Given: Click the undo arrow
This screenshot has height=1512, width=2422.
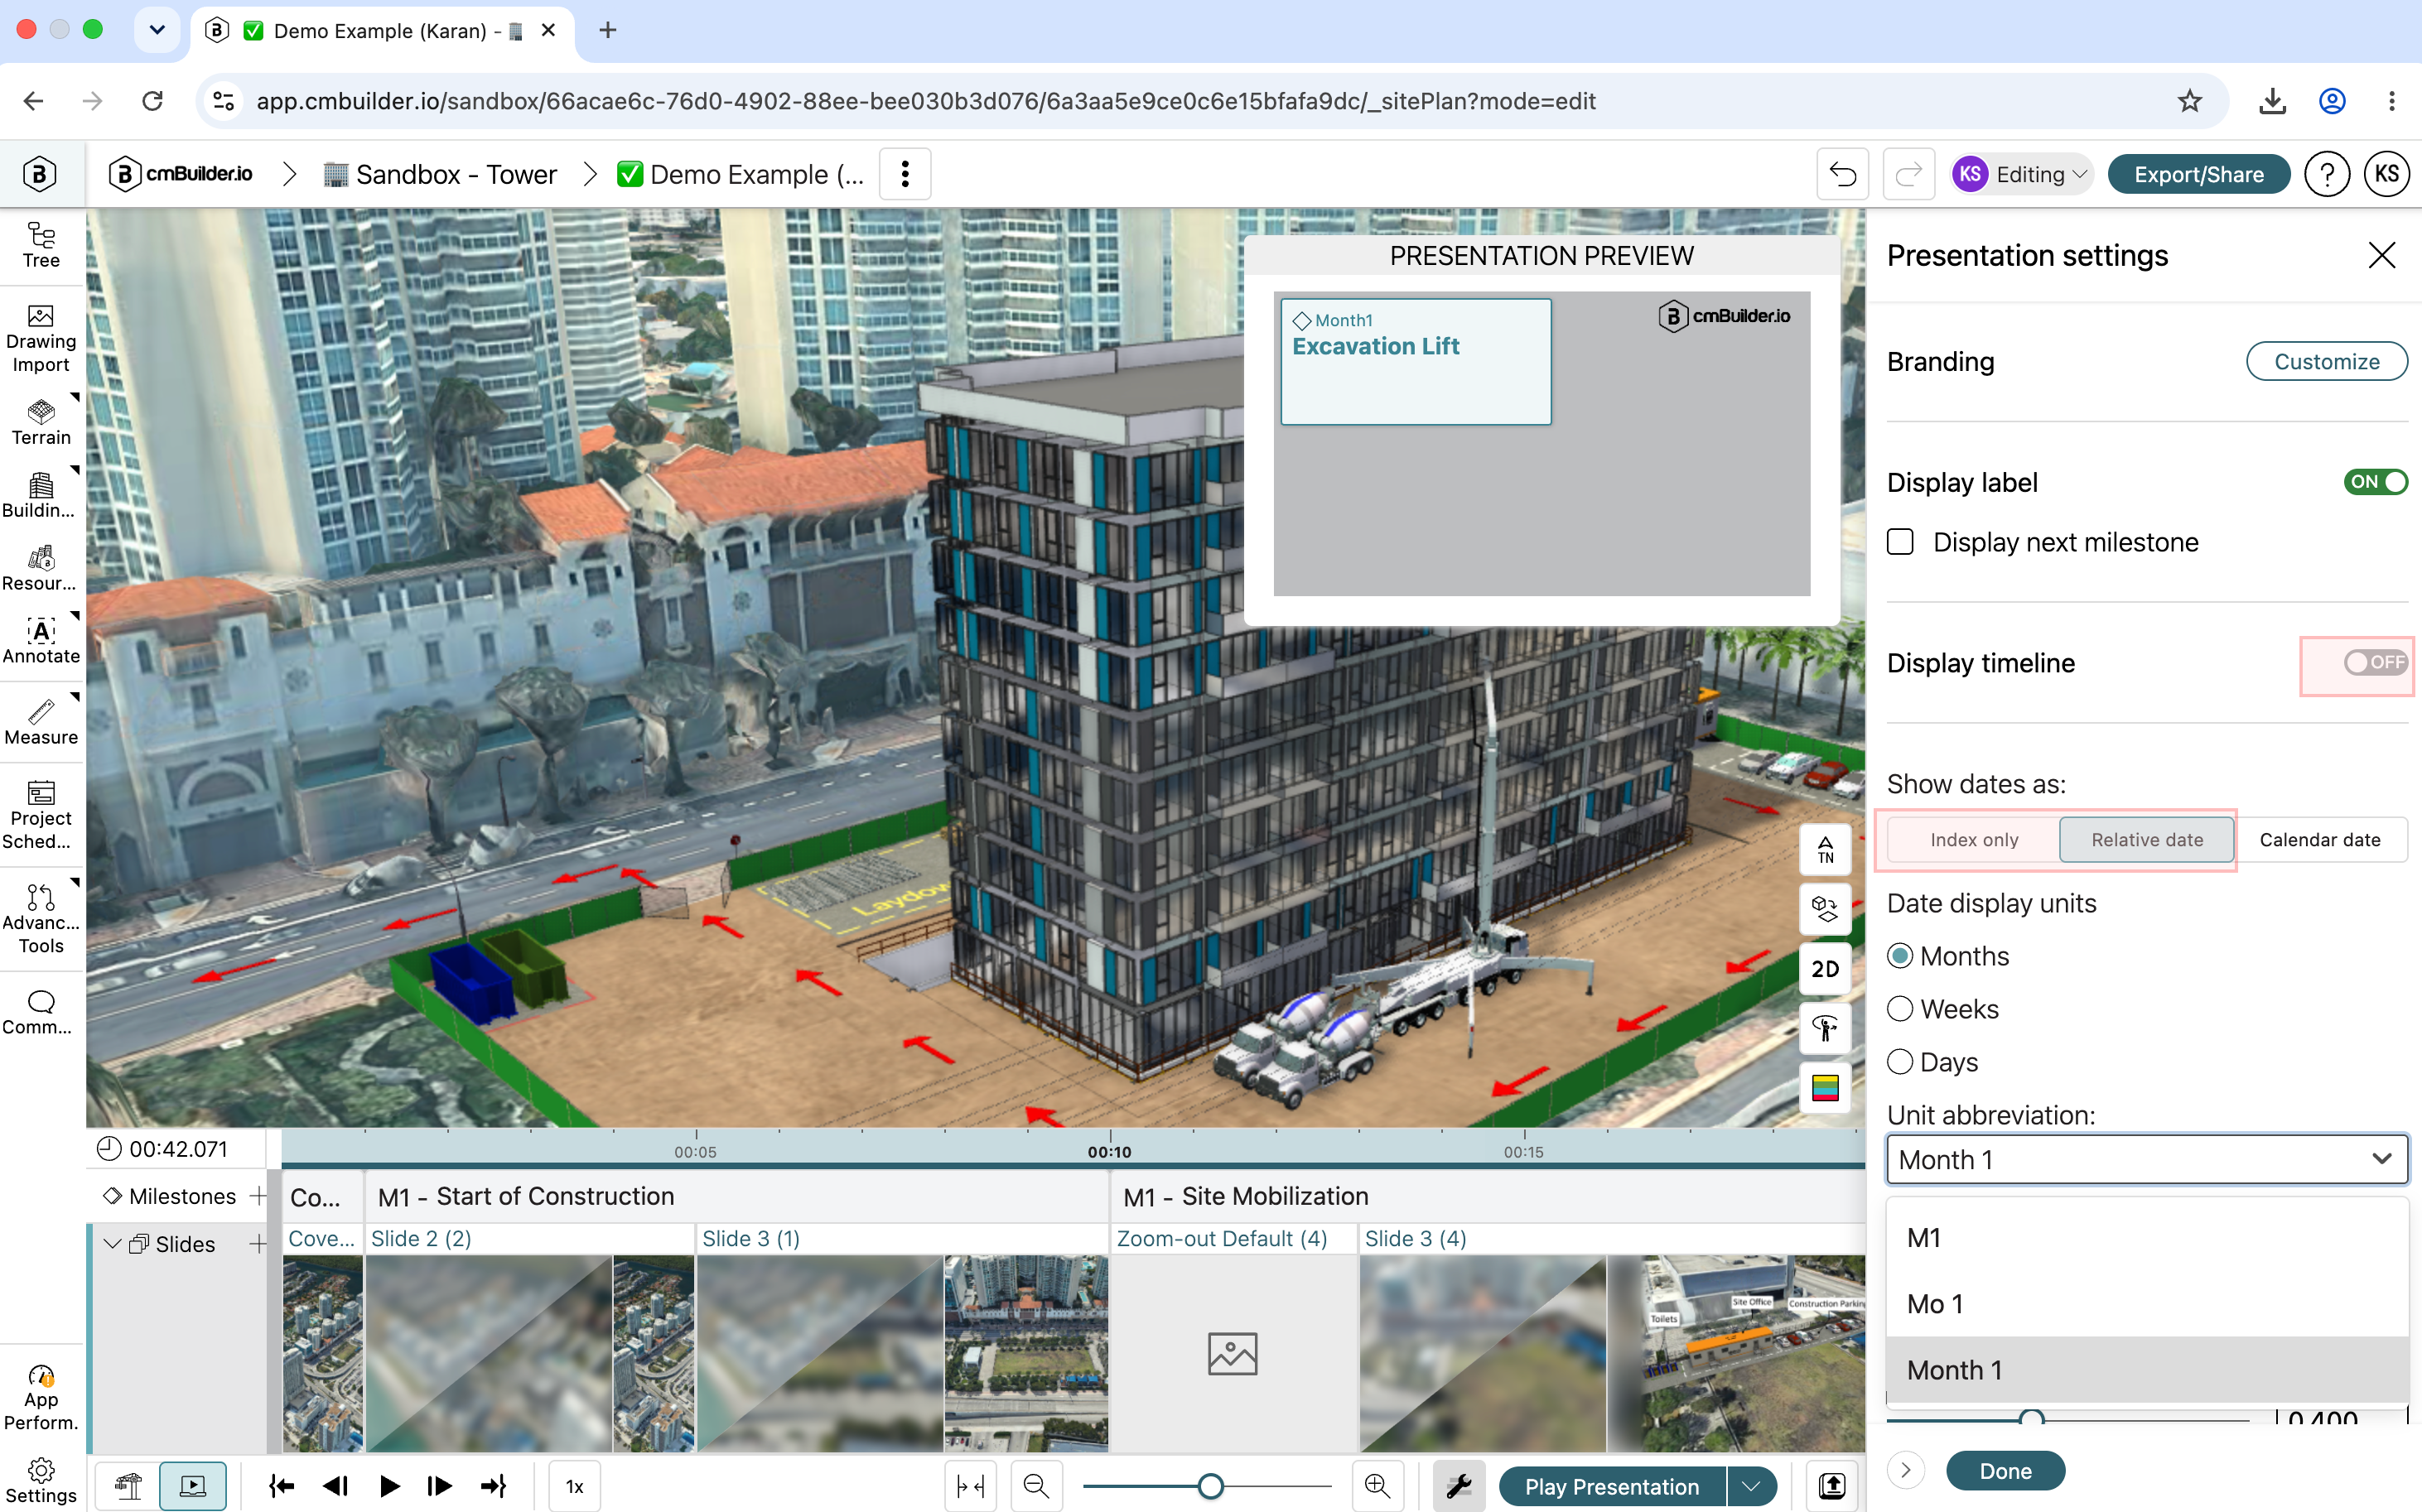Looking at the screenshot, I should pyautogui.click(x=1843, y=174).
